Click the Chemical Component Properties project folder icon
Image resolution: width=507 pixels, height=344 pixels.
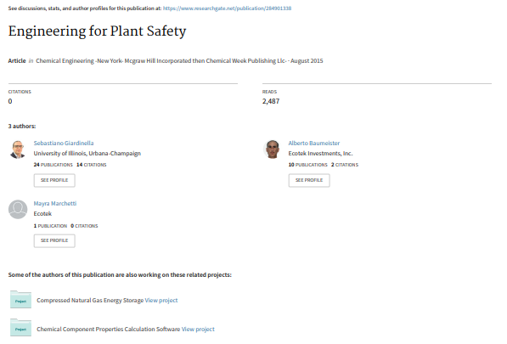tap(20, 328)
